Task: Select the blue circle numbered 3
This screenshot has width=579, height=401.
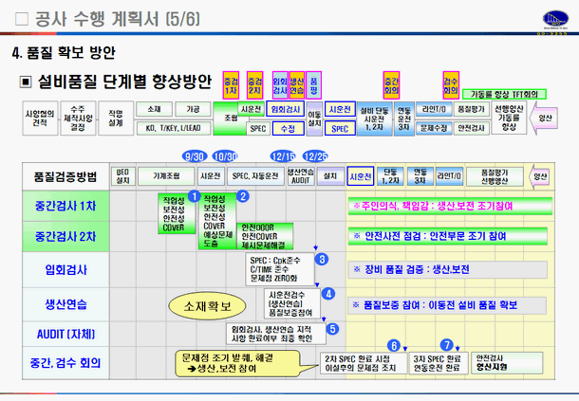Action: click(x=323, y=259)
